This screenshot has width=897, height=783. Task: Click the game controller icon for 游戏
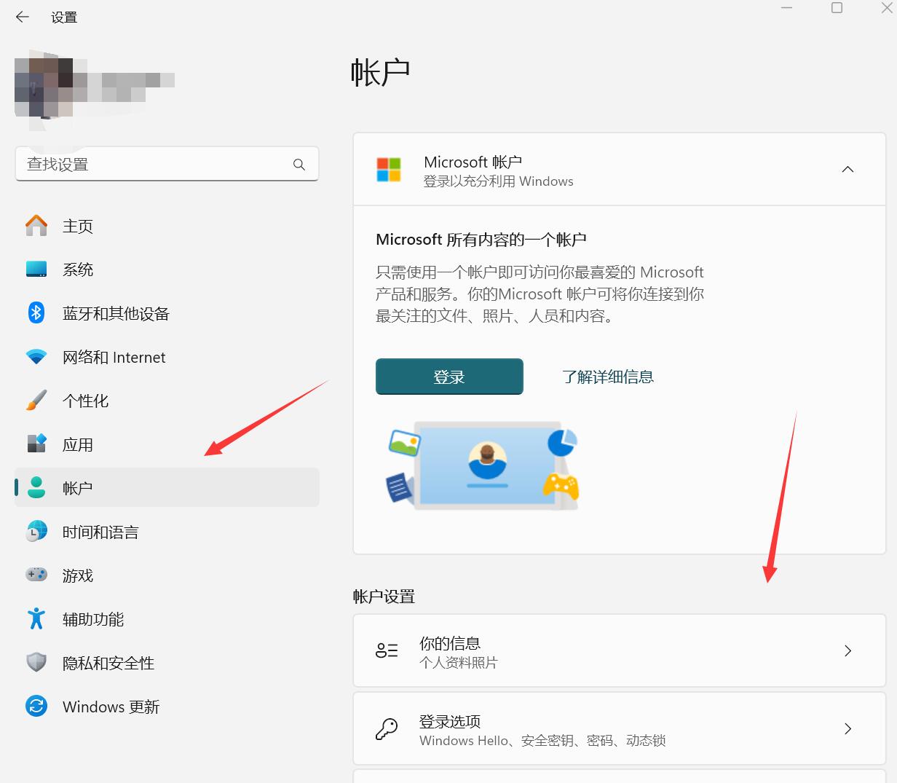point(36,575)
